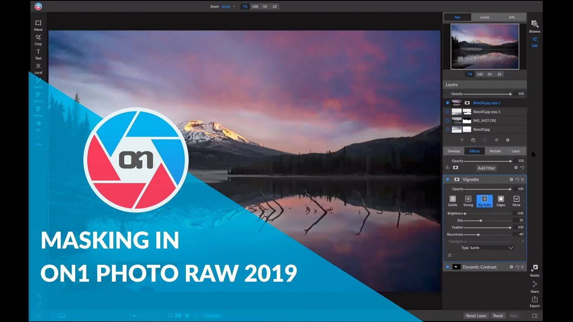Image resolution: width=573 pixels, height=322 pixels.
Task: Open the Resize module
Action: (535, 270)
